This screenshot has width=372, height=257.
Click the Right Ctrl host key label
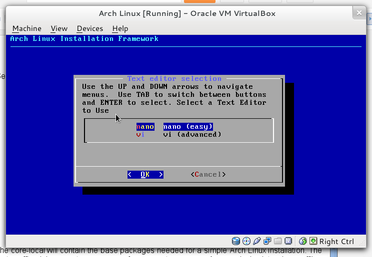point(336,242)
